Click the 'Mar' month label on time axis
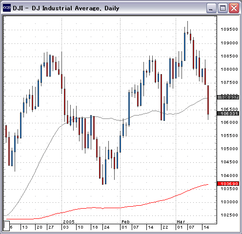This screenshot has width=242, height=234. point(181,222)
